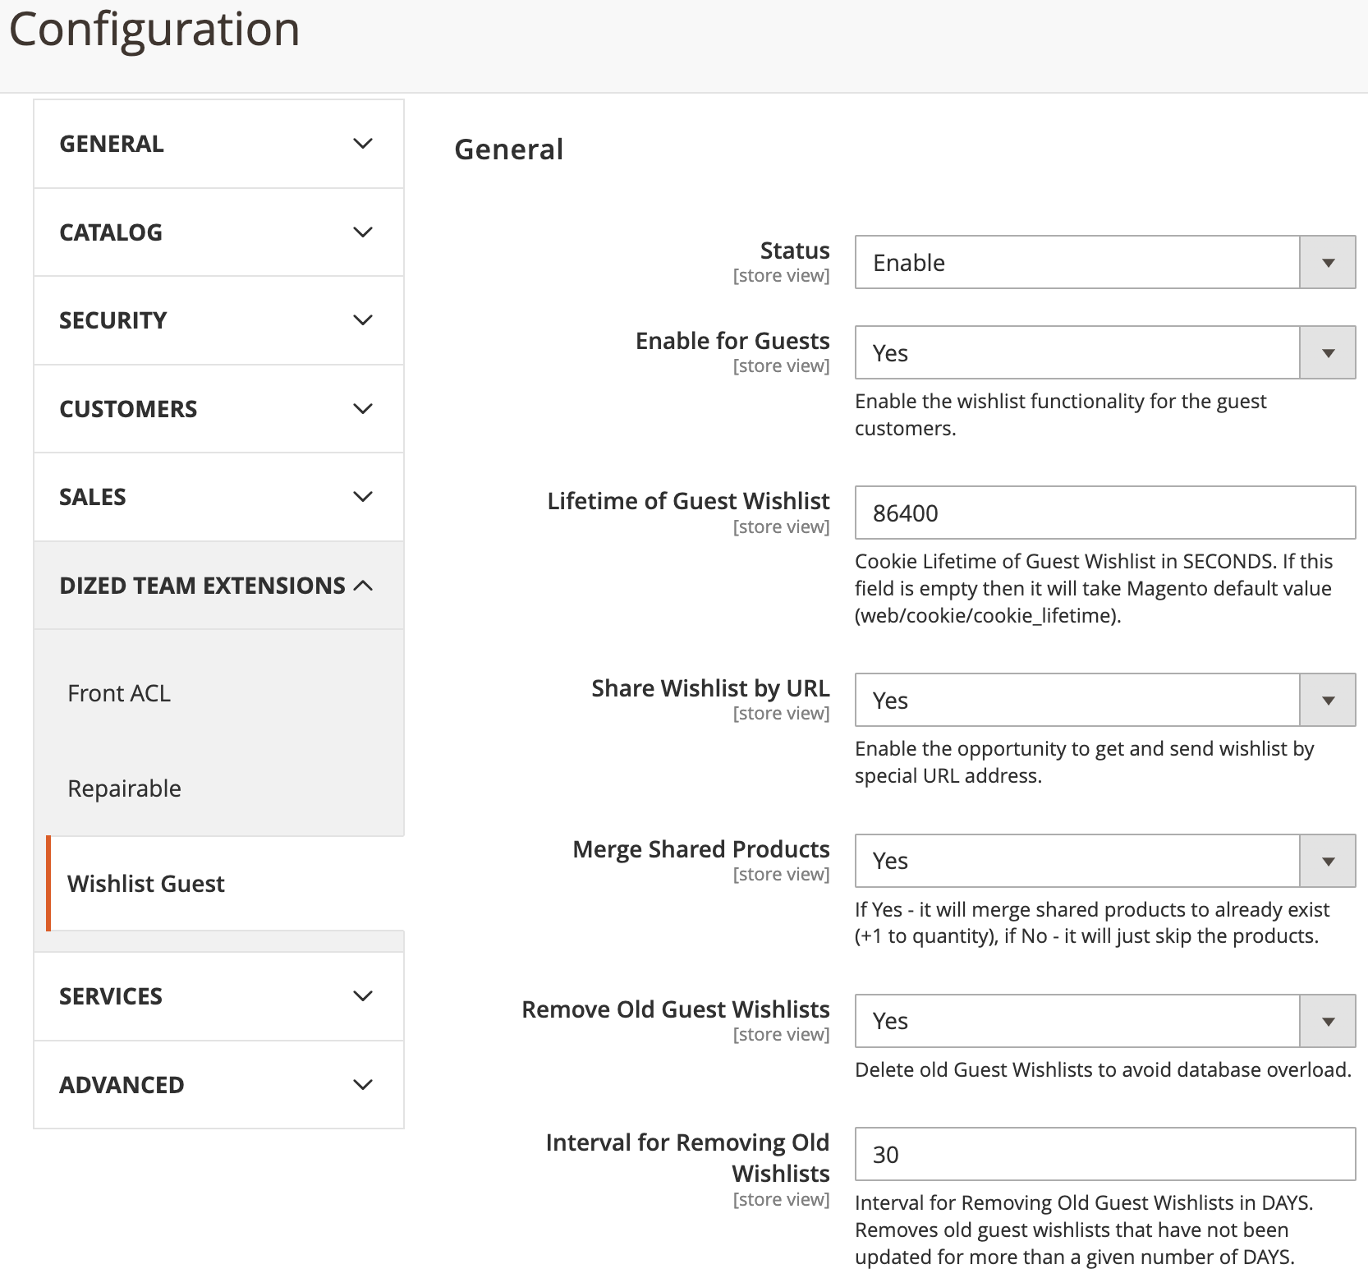The height and width of the screenshot is (1278, 1368).
Task: Click the General section heading
Action: (x=509, y=149)
